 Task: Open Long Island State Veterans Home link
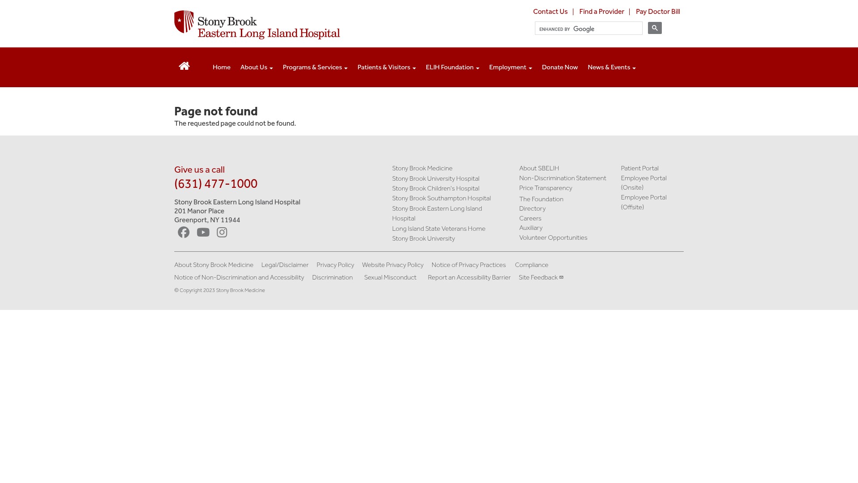click(439, 229)
